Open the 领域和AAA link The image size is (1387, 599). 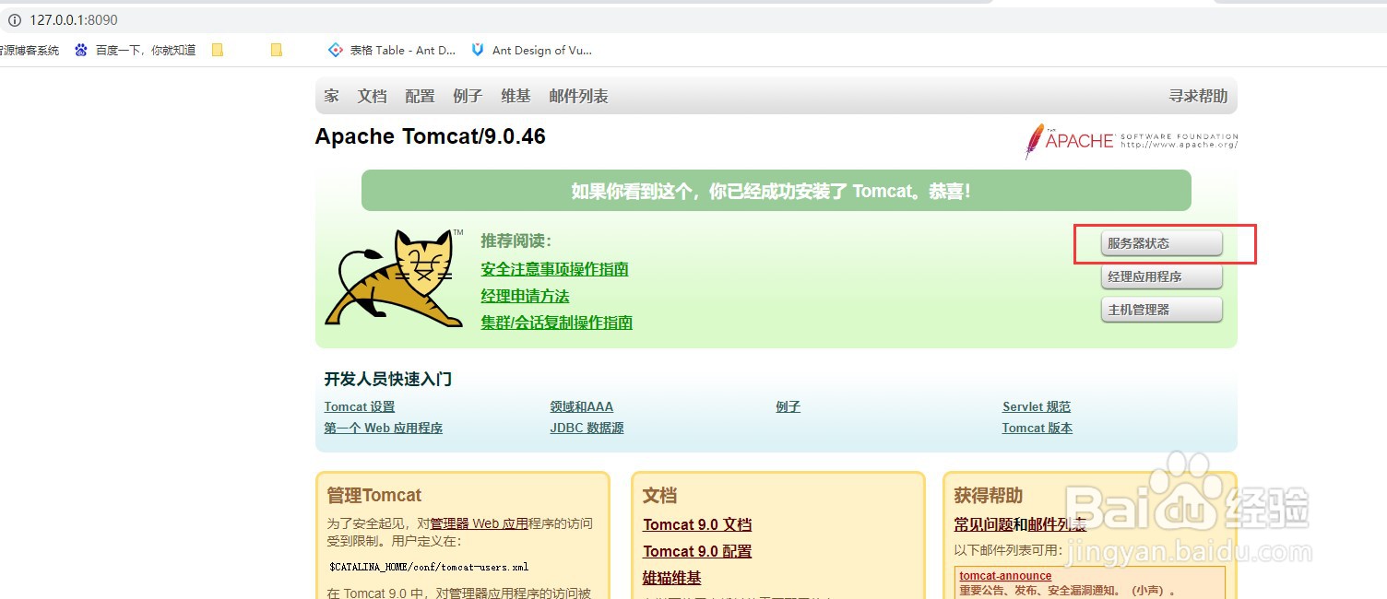point(581,406)
